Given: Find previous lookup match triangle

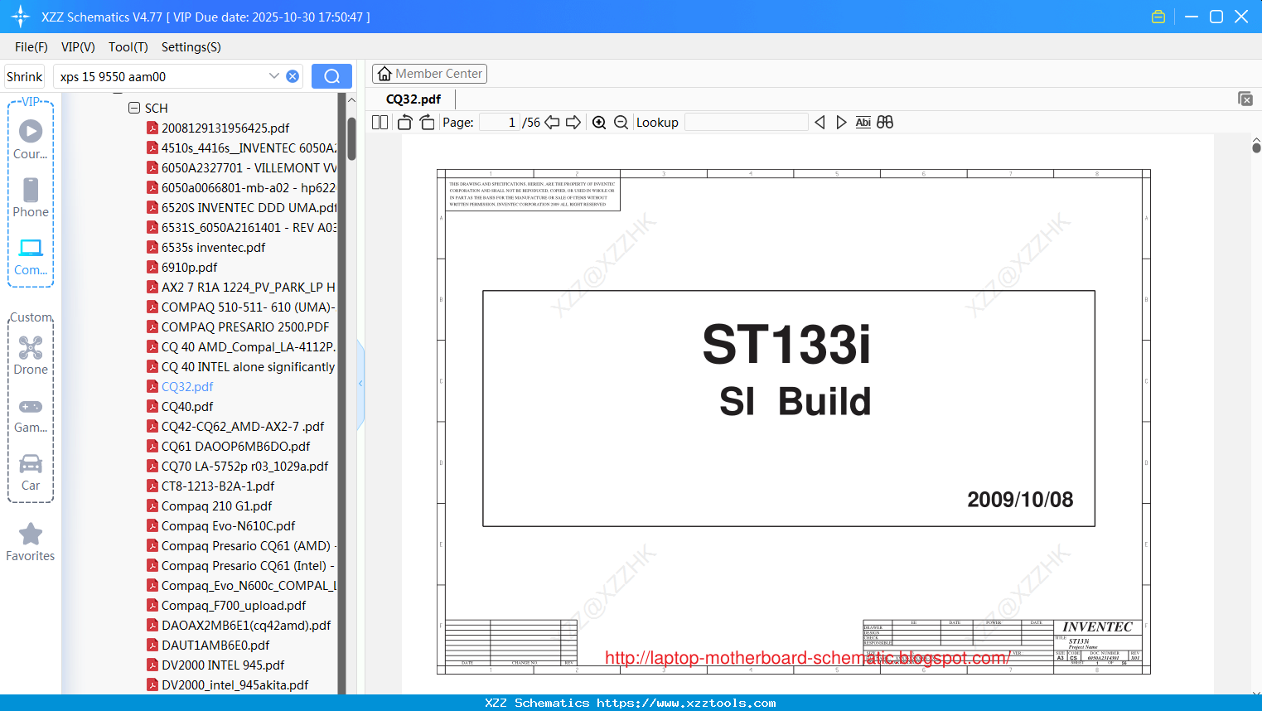Looking at the screenshot, I should pos(820,123).
